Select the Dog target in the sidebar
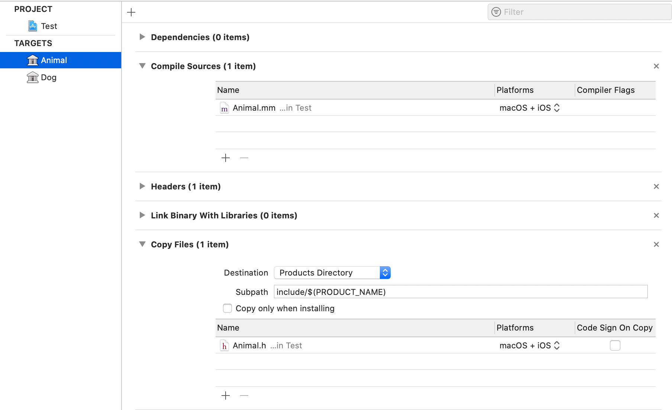The image size is (672, 410). click(49, 77)
